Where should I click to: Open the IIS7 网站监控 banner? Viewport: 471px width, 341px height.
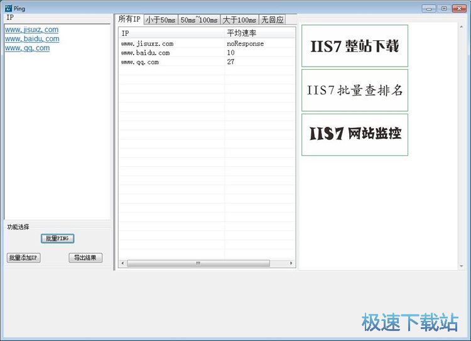pos(355,134)
